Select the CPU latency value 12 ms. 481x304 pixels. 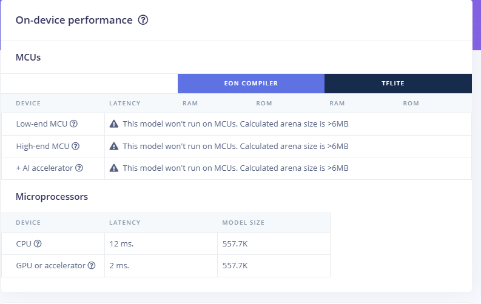121,243
